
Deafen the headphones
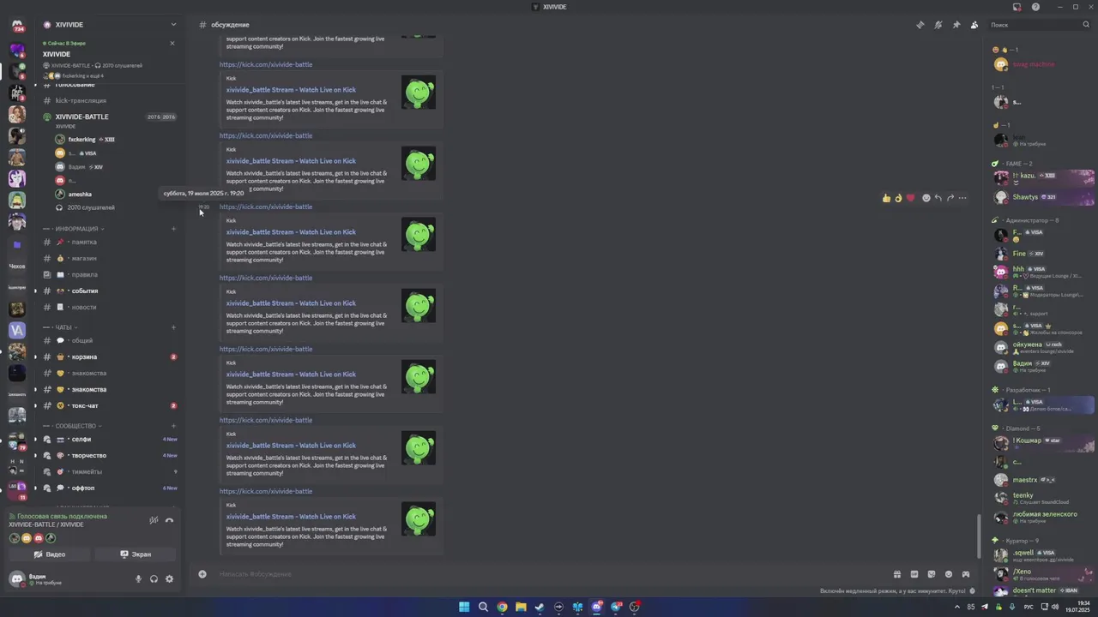coord(154,579)
